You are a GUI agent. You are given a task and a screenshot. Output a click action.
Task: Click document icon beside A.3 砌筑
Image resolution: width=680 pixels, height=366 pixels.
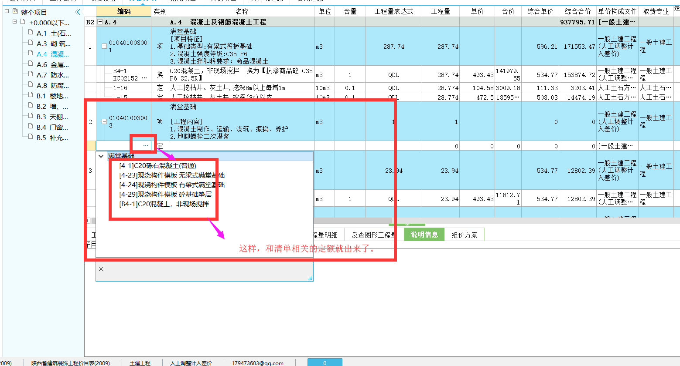click(x=31, y=43)
